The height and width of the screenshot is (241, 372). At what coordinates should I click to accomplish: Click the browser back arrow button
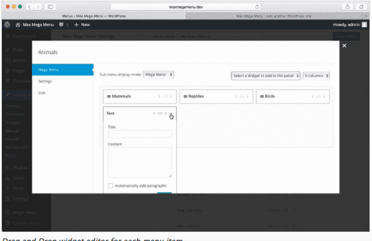[x=29, y=7]
